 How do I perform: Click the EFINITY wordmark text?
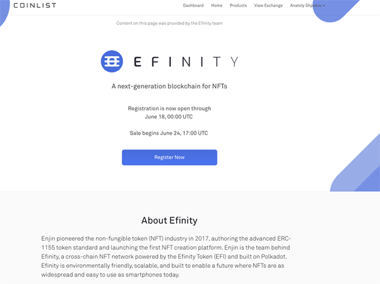pyautogui.click(x=186, y=62)
